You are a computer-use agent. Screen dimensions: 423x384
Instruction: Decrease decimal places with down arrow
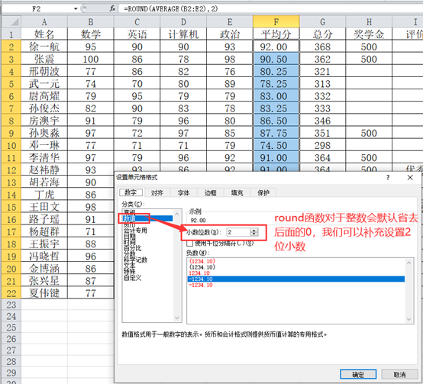tap(254, 234)
